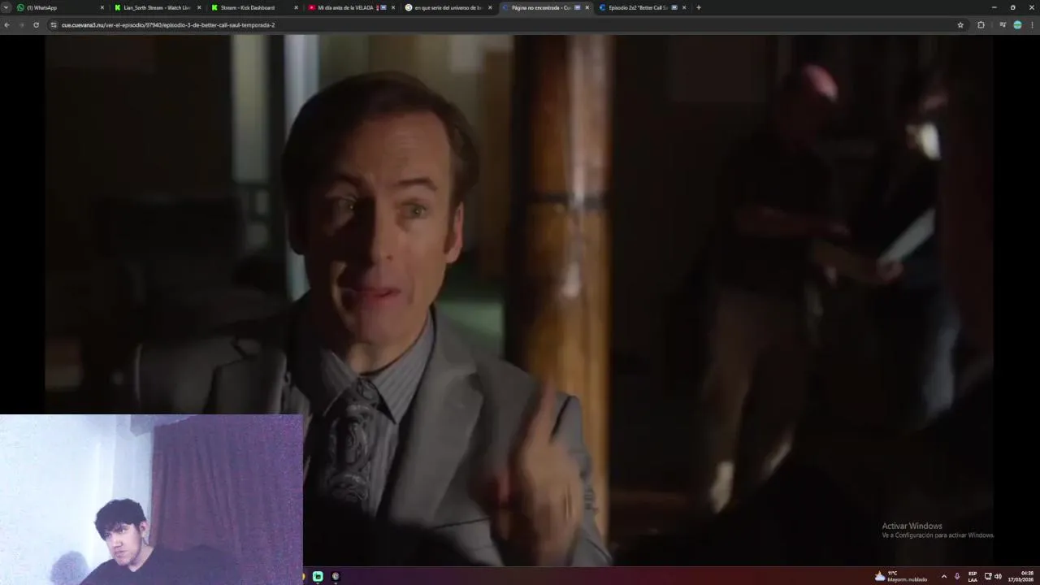Close the Stream - Kick Dashboard tab
The height and width of the screenshot is (585, 1040).
(296, 7)
